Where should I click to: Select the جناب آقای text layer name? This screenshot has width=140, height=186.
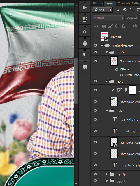point(131,120)
